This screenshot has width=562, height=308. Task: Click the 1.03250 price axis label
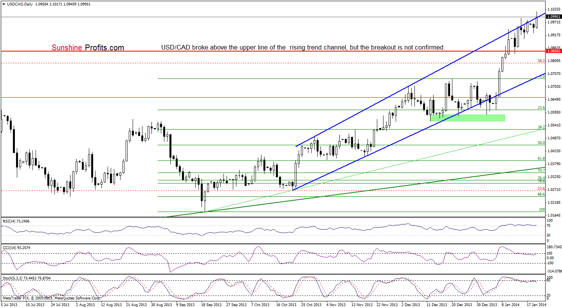554,177
